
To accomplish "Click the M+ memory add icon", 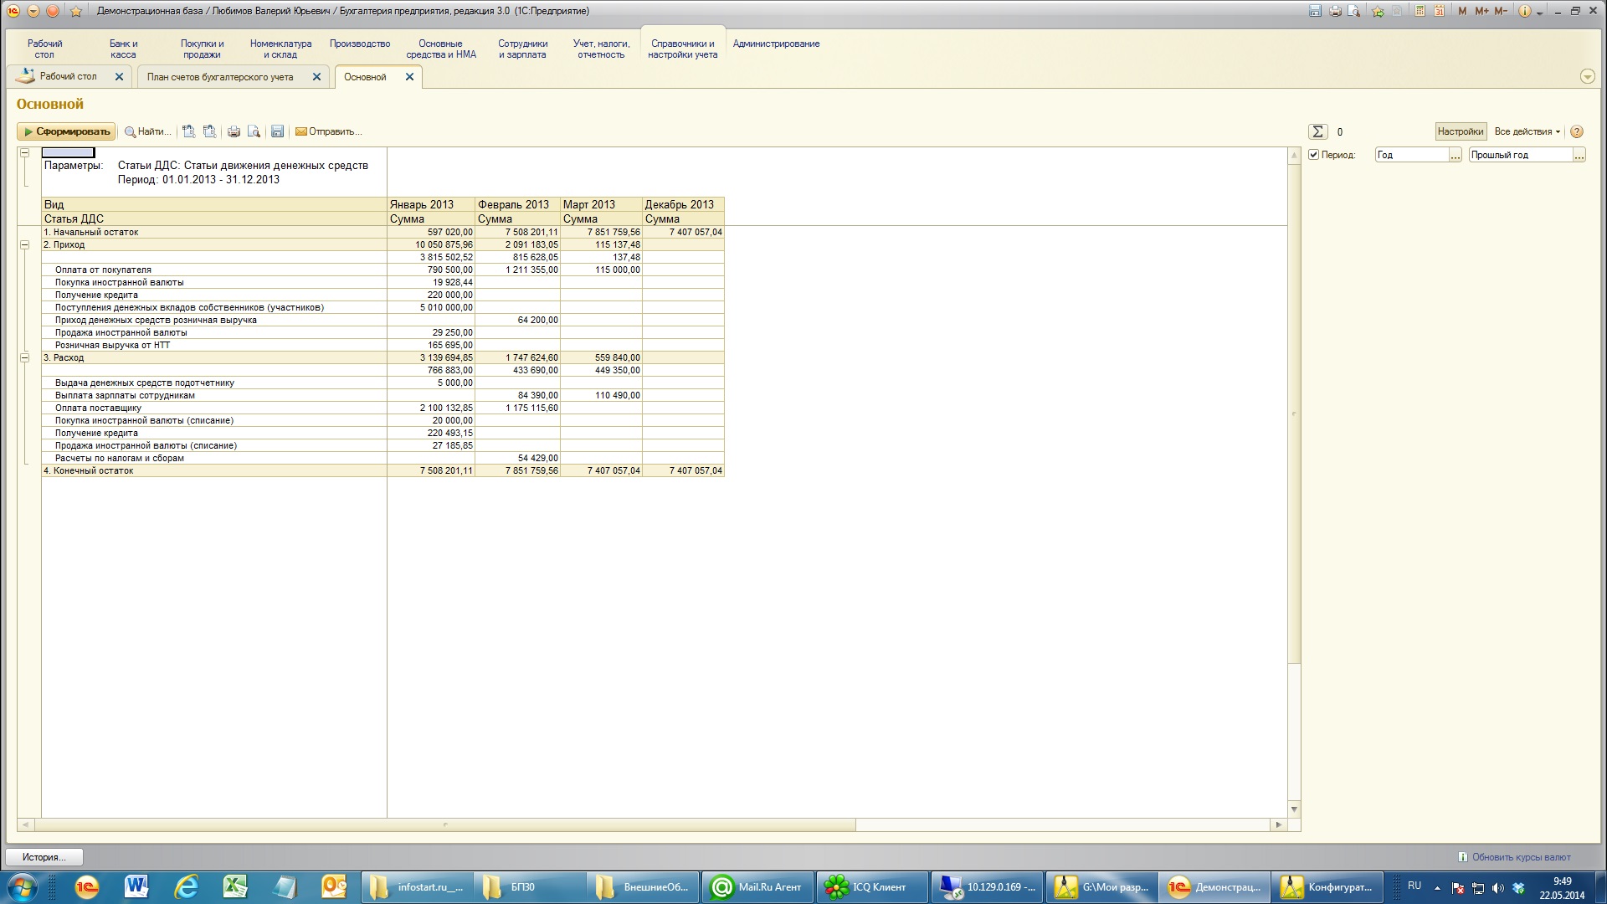I will click(x=1482, y=11).
